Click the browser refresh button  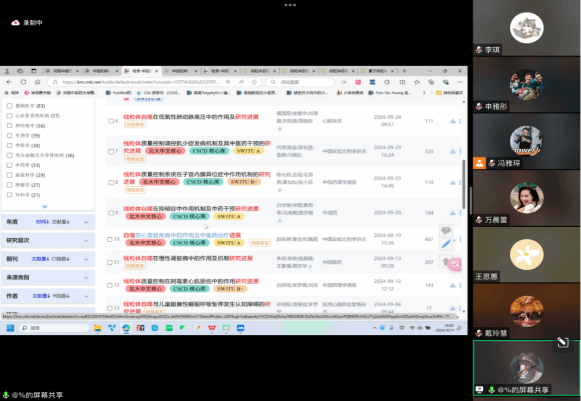tap(23, 82)
